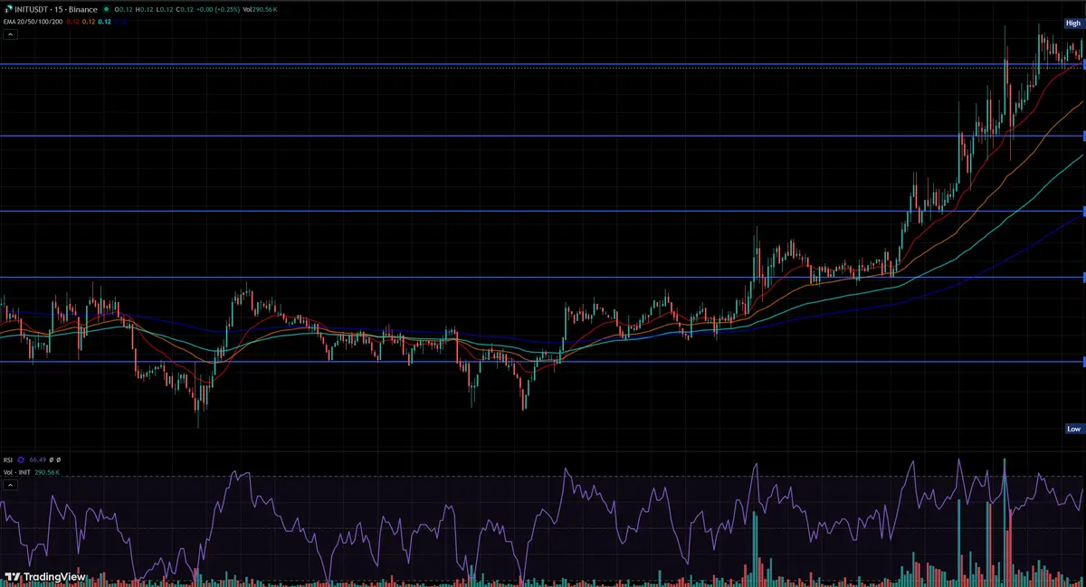Click the high value H0.12
The width and height of the screenshot is (1086, 587).
145,10
